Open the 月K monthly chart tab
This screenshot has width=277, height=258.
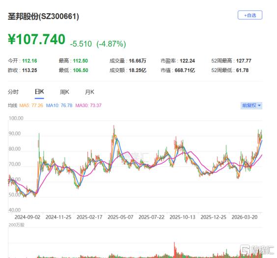click(x=89, y=92)
